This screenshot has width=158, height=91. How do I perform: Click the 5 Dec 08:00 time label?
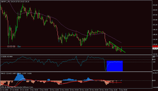123,90
